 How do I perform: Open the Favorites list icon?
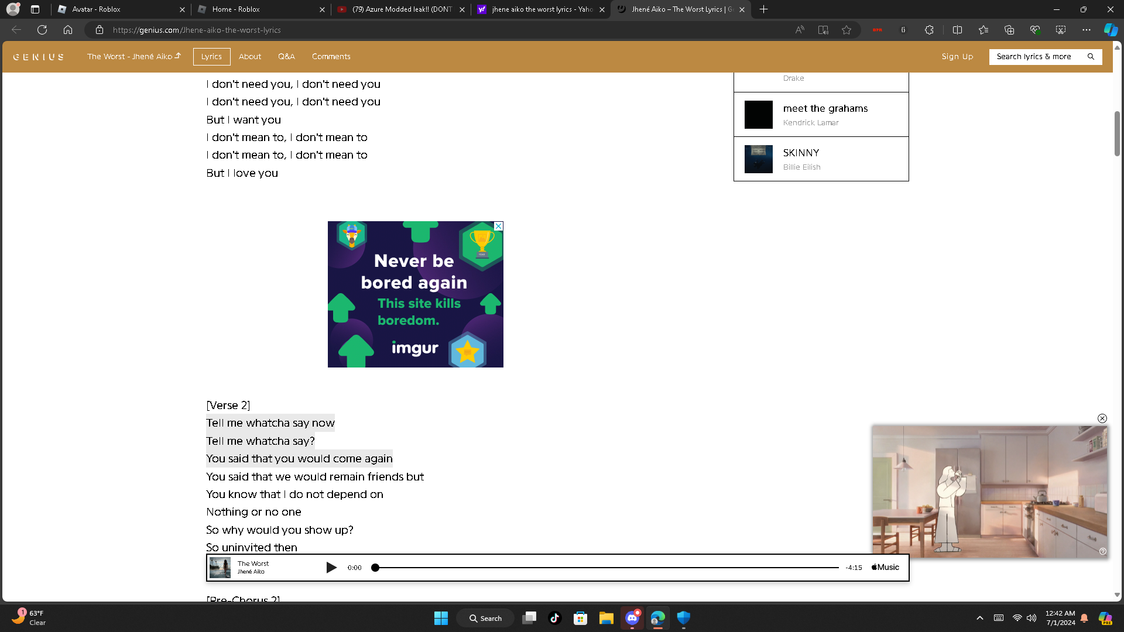[x=983, y=30]
